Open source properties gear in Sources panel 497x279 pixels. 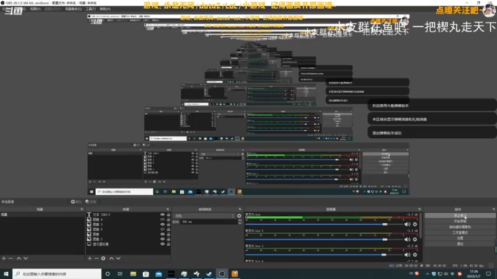pos(103,259)
